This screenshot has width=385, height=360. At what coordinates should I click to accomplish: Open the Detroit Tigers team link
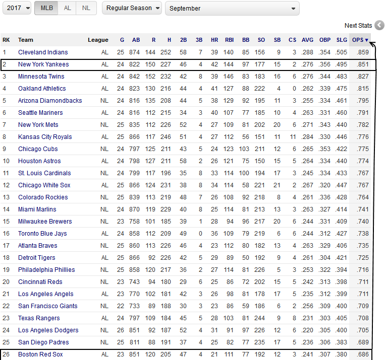pyautogui.click(x=37, y=258)
